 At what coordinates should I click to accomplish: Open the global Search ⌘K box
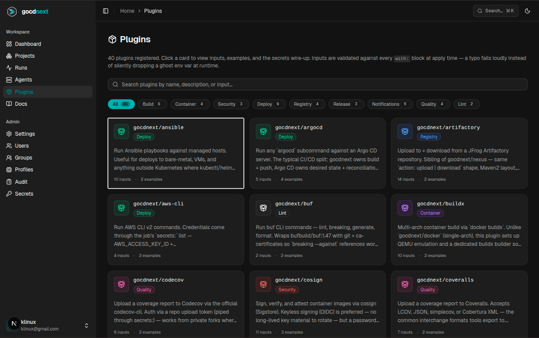(x=496, y=11)
